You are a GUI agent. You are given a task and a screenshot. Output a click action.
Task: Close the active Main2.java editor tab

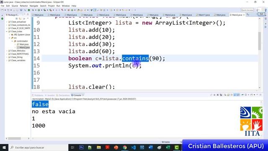tap(244, 15)
